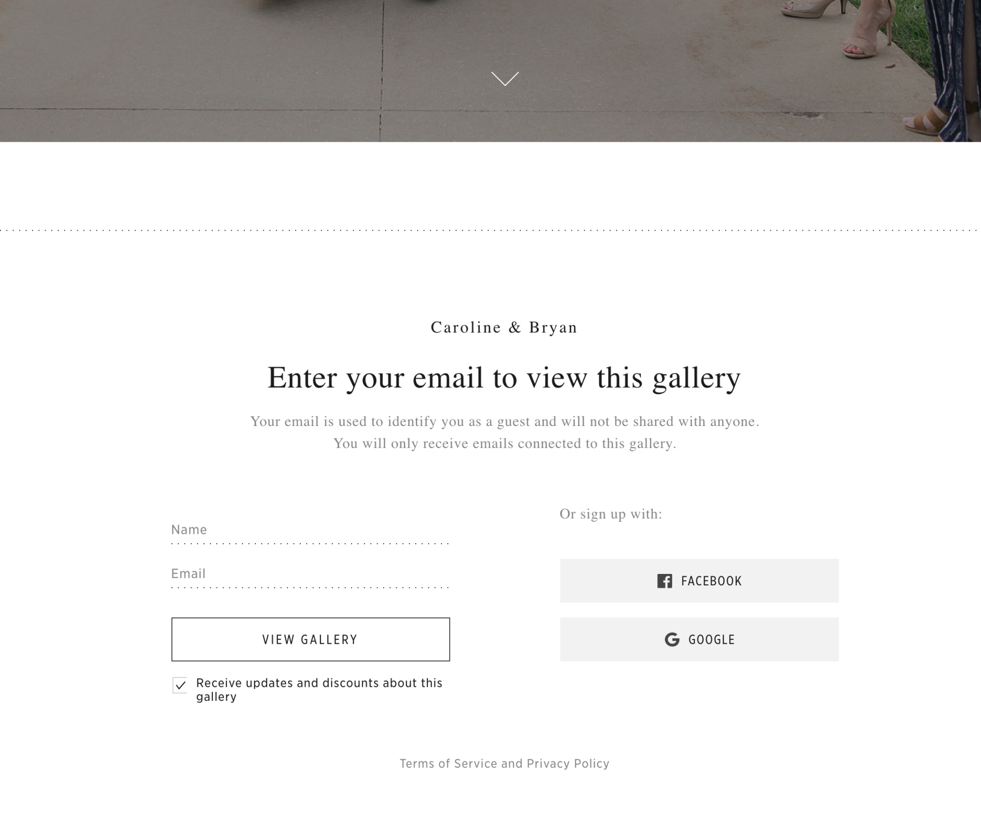Click the dotted divider line below the photo

(490, 231)
